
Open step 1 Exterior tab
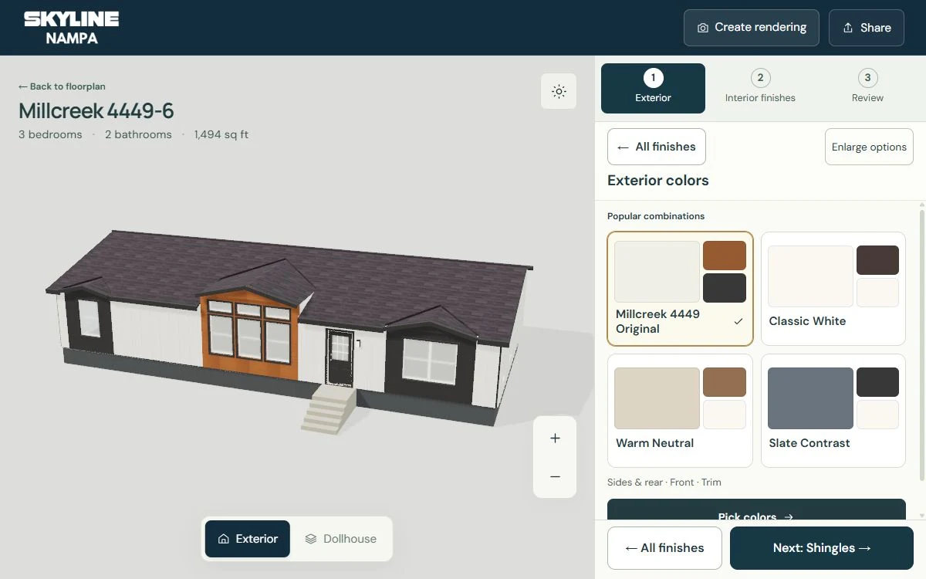coord(653,88)
